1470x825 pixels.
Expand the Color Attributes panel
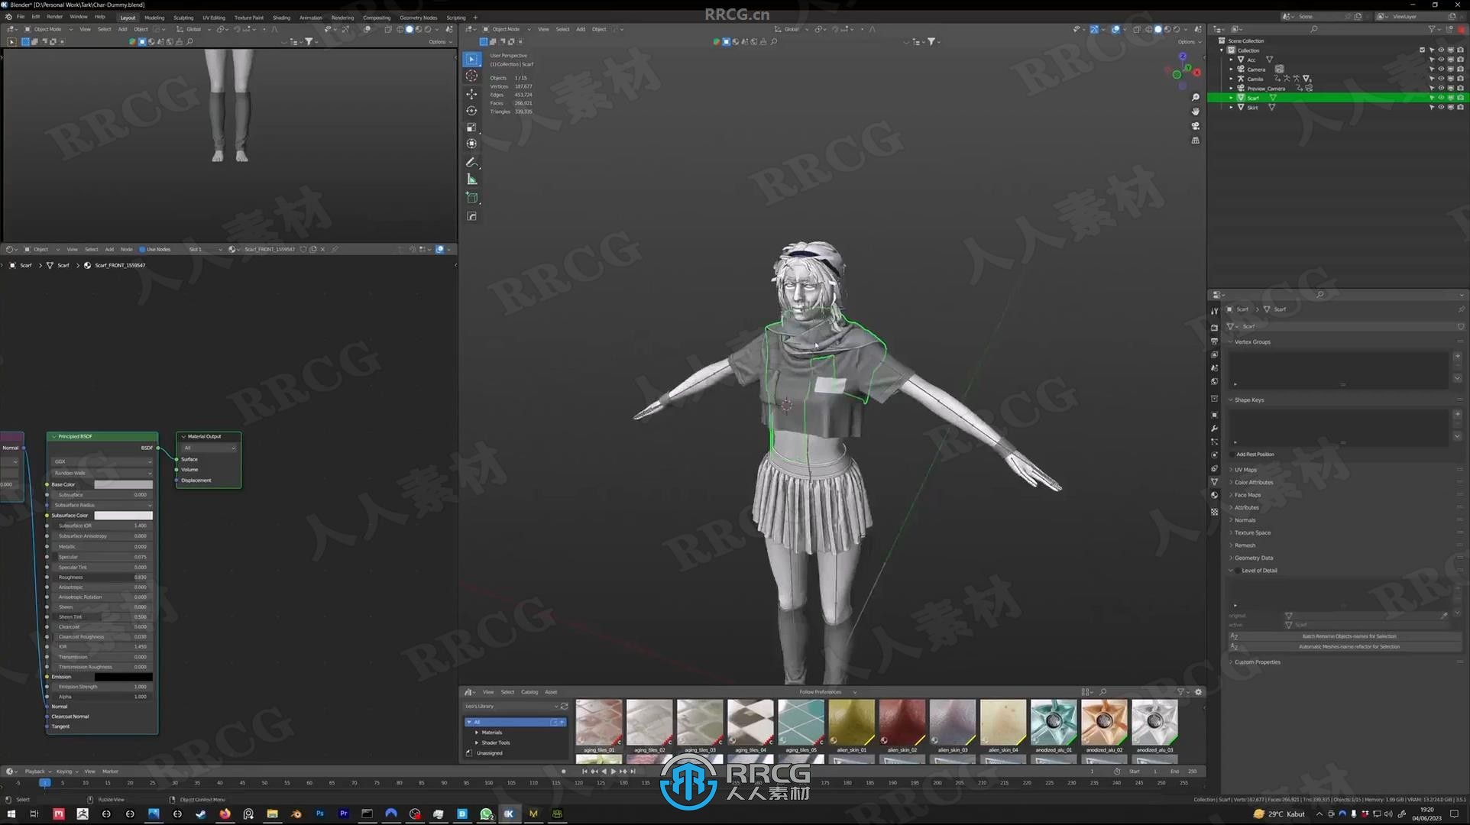pos(1254,483)
